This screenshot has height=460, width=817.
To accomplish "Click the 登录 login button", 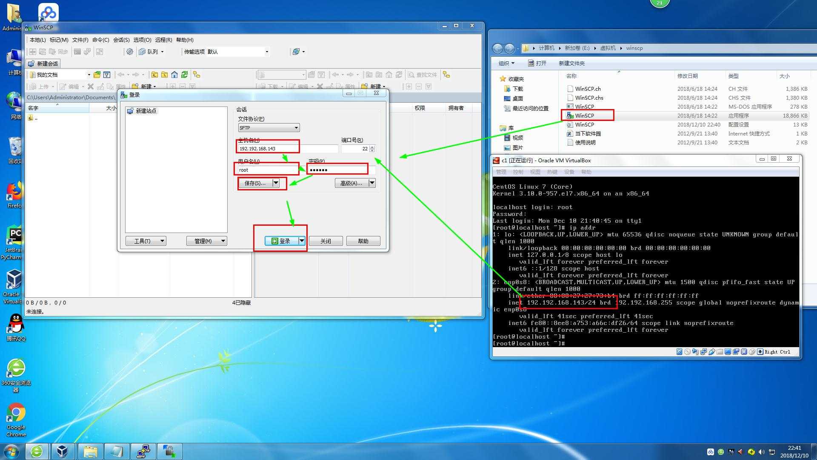I will (281, 241).
